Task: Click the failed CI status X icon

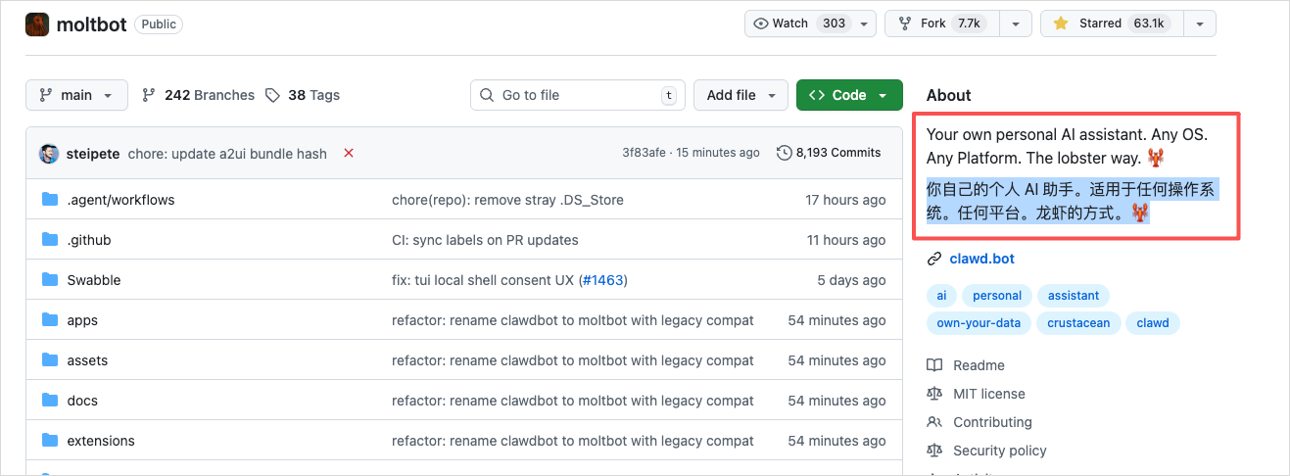Action: [x=349, y=153]
